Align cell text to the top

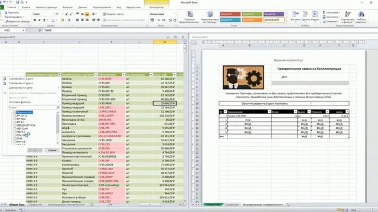77,14
